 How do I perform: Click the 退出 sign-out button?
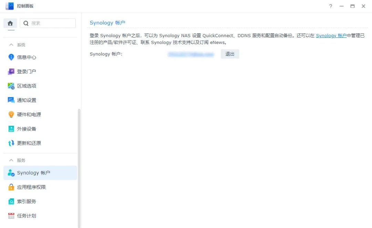click(x=230, y=54)
